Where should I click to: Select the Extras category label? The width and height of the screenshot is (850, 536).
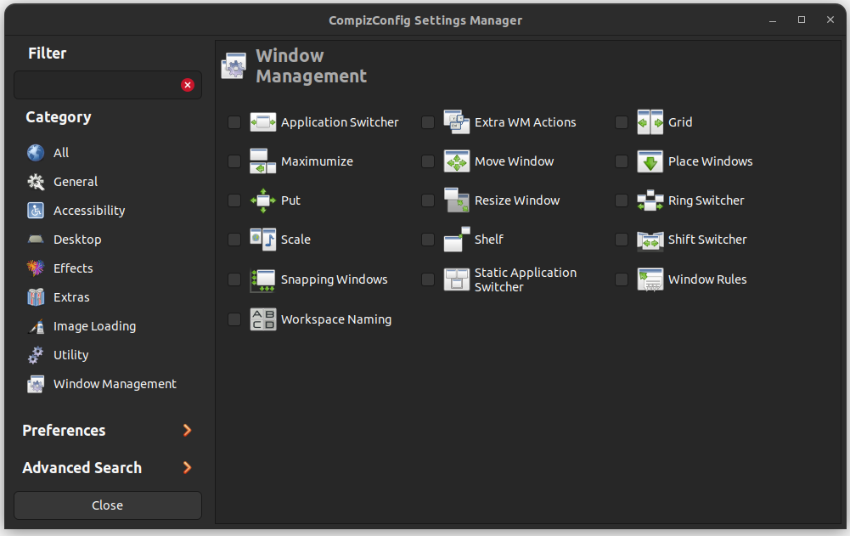pyautogui.click(x=71, y=297)
